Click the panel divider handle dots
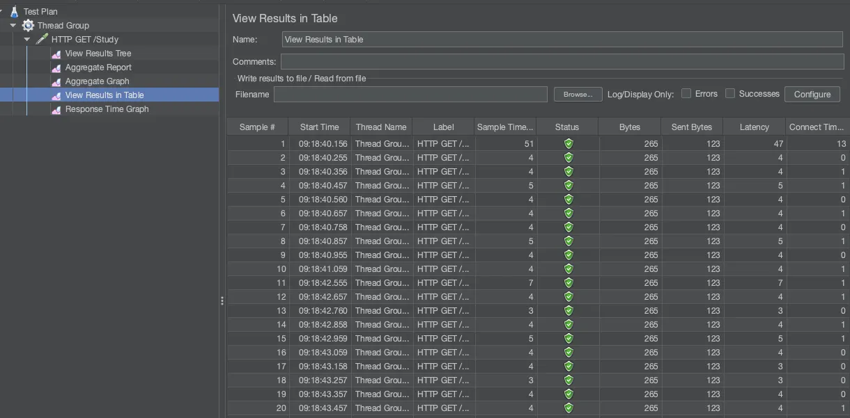 pyautogui.click(x=222, y=300)
